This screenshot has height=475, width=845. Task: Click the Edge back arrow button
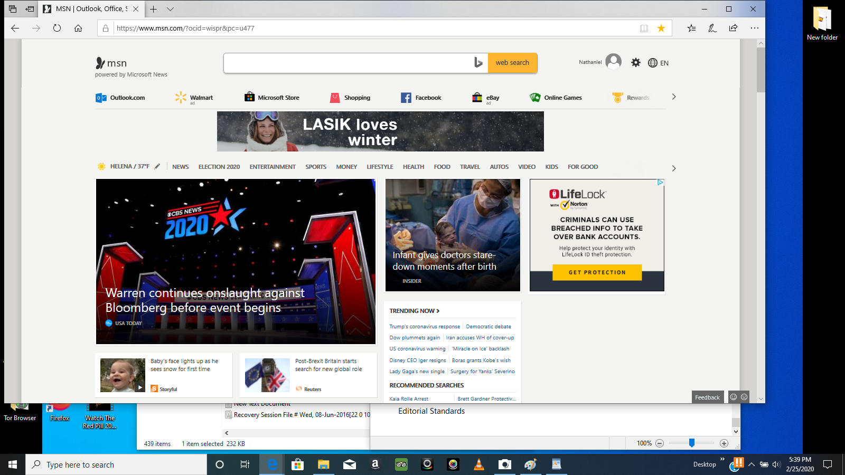(15, 28)
